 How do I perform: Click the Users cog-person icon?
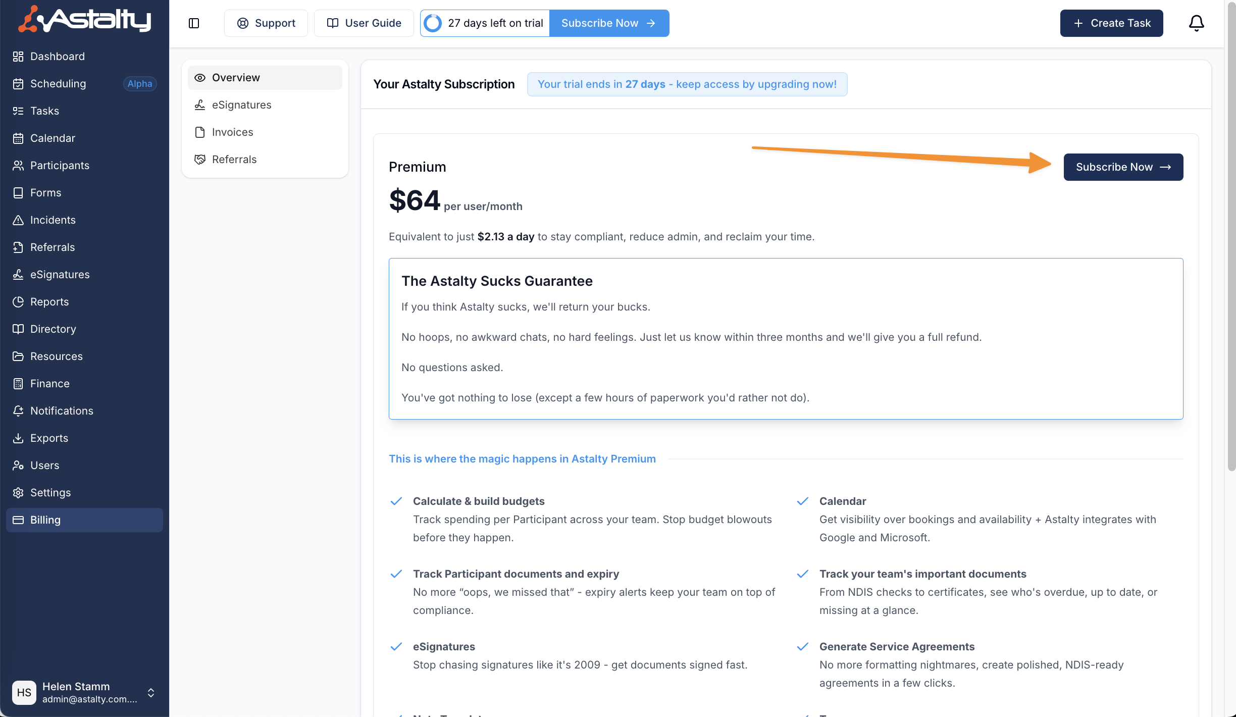[x=18, y=466]
